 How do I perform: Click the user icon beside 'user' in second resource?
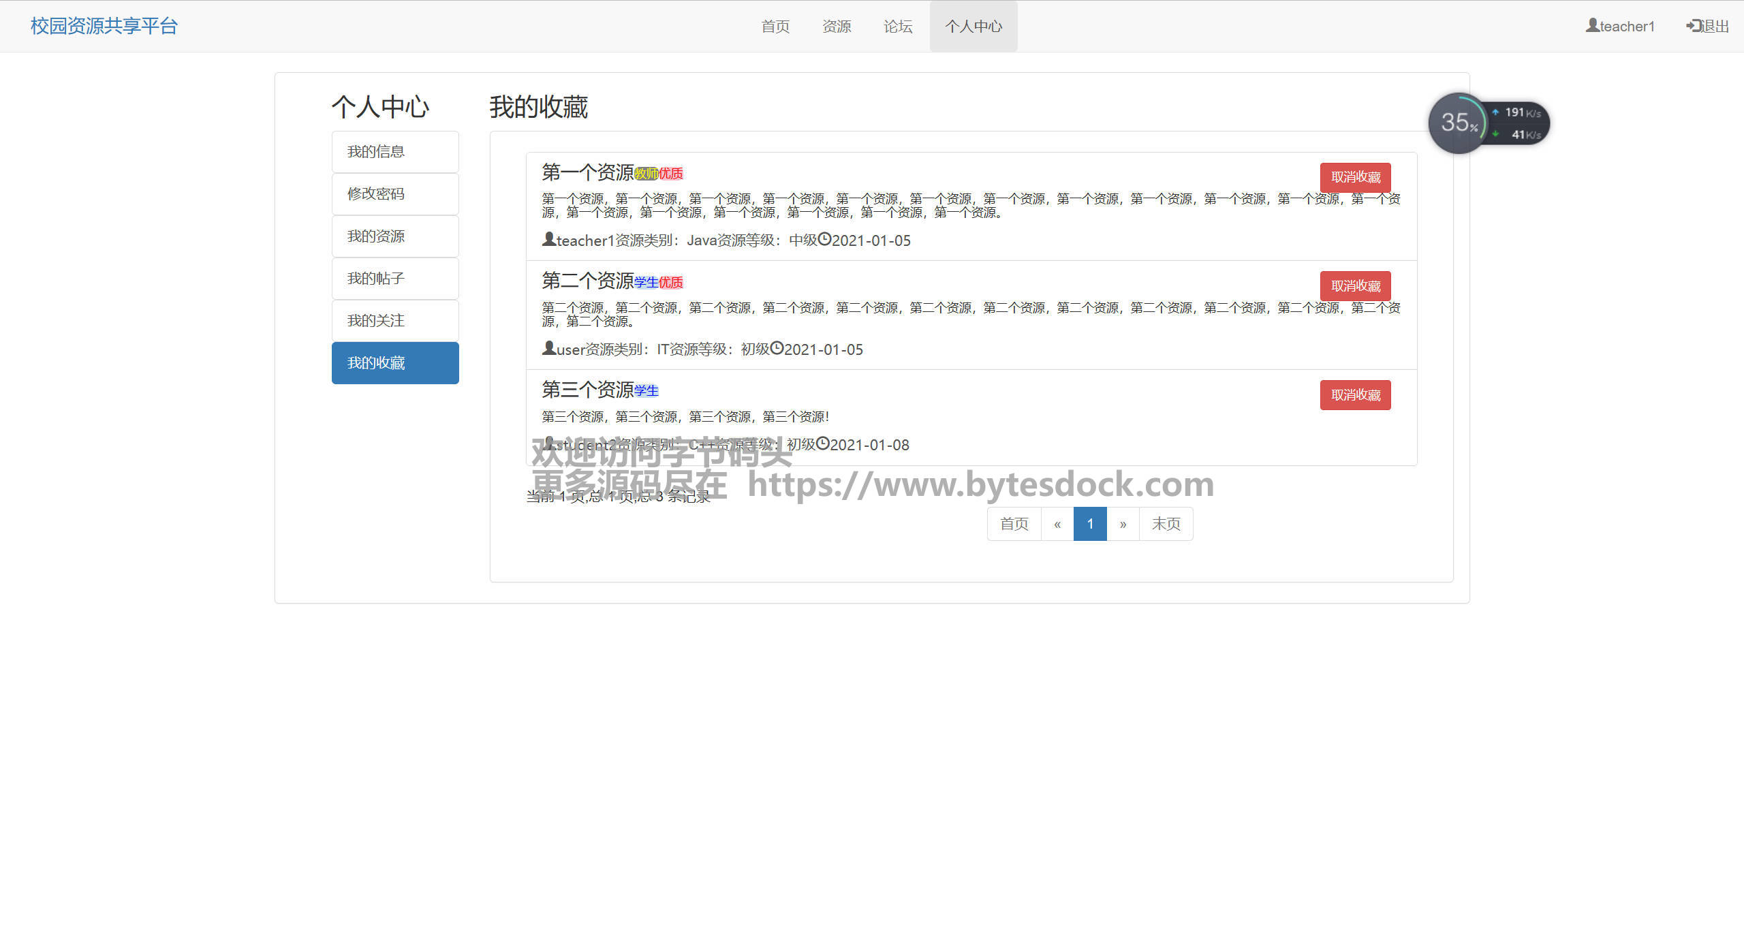548,348
